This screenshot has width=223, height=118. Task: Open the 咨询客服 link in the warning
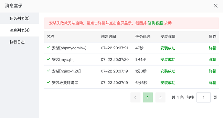point(155,23)
